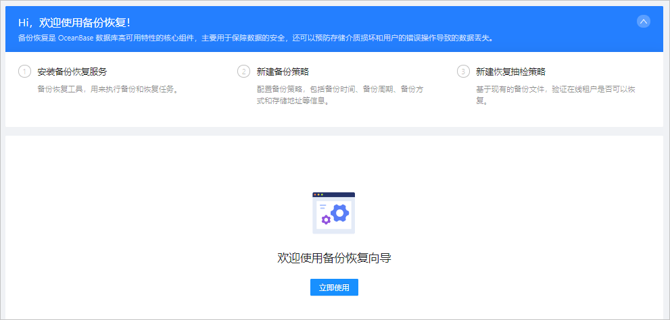Click the step 3 circle number icon

tap(463, 72)
